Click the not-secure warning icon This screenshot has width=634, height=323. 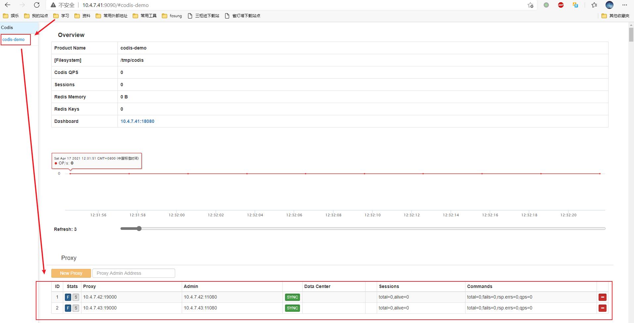point(53,5)
